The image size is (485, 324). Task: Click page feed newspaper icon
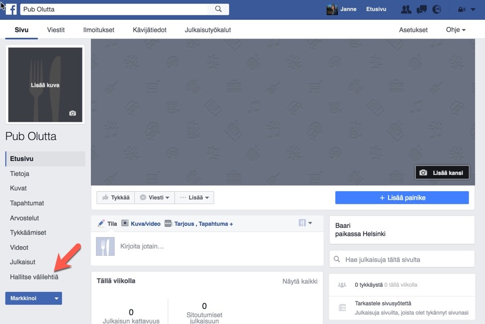click(342, 307)
